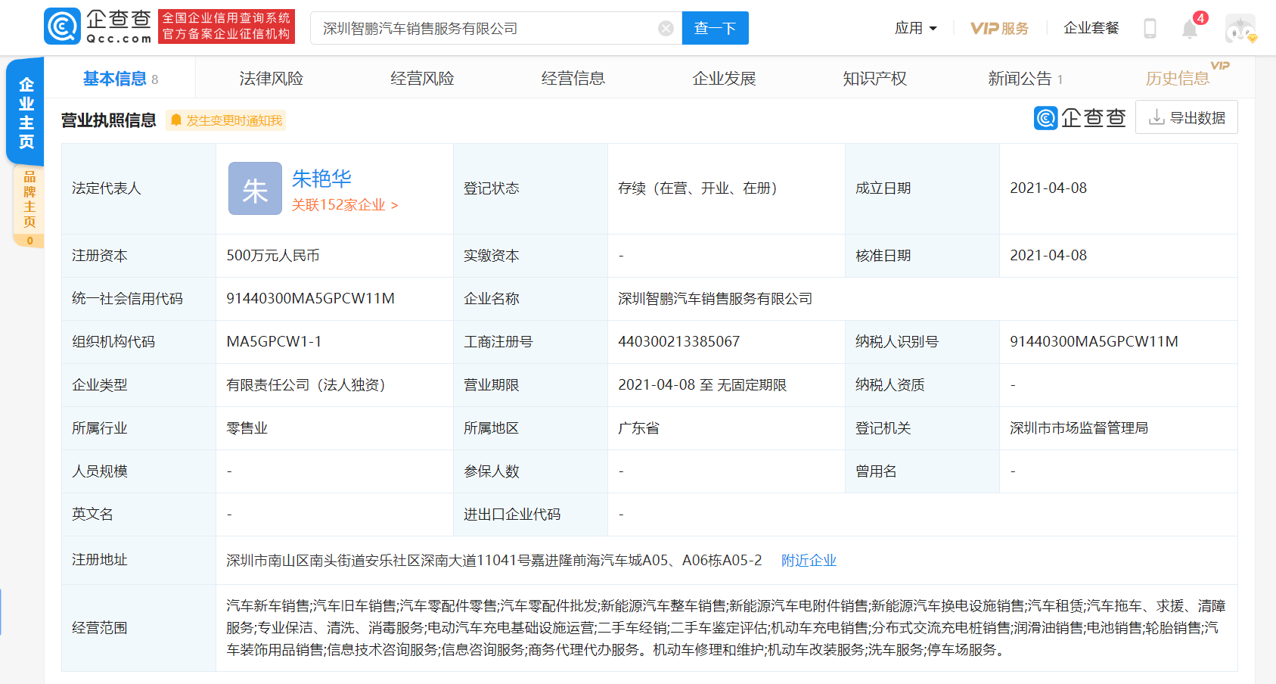
Task: Click the 查一下 search button
Action: click(x=715, y=28)
